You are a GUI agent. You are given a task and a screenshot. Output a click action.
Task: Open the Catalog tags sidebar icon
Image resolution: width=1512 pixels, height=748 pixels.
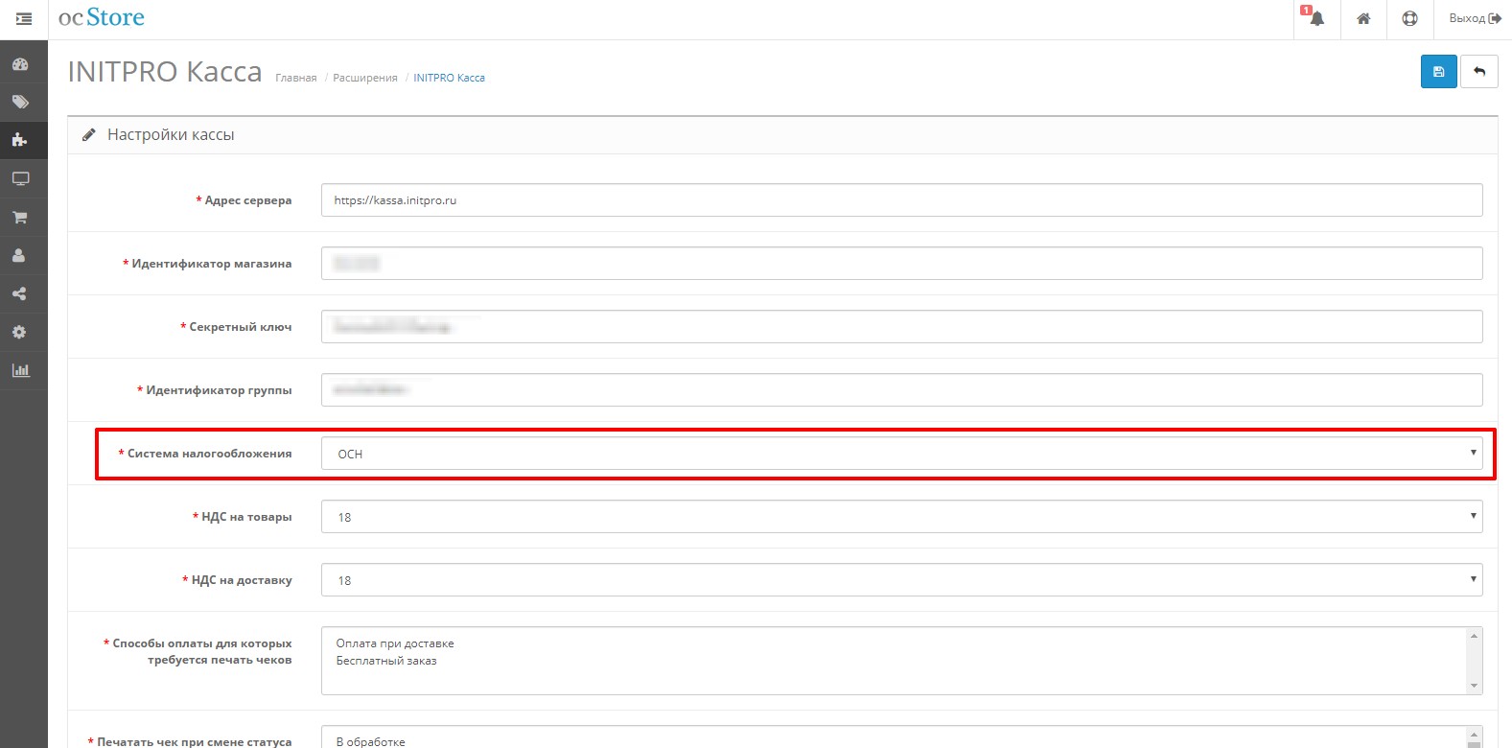click(x=20, y=102)
